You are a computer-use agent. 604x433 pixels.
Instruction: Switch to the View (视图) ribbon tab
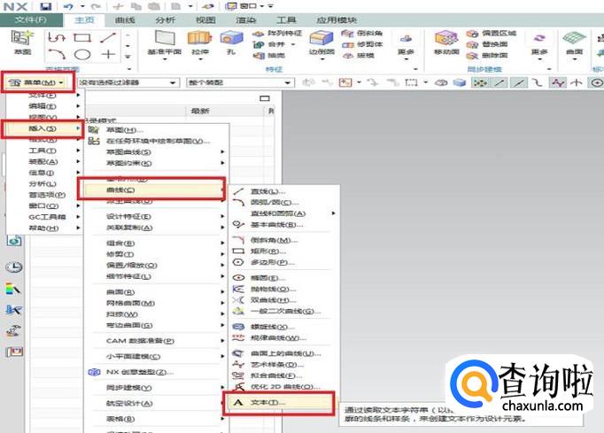[205, 20]
